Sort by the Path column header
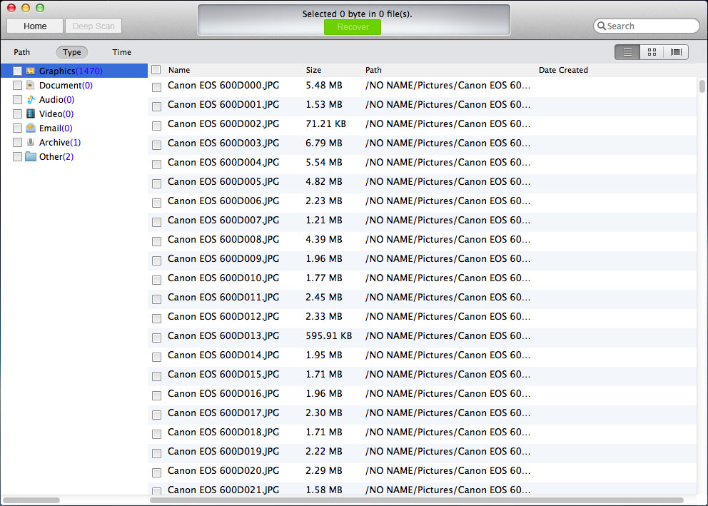Screen dimensions: 708x506 coord(373,70)
